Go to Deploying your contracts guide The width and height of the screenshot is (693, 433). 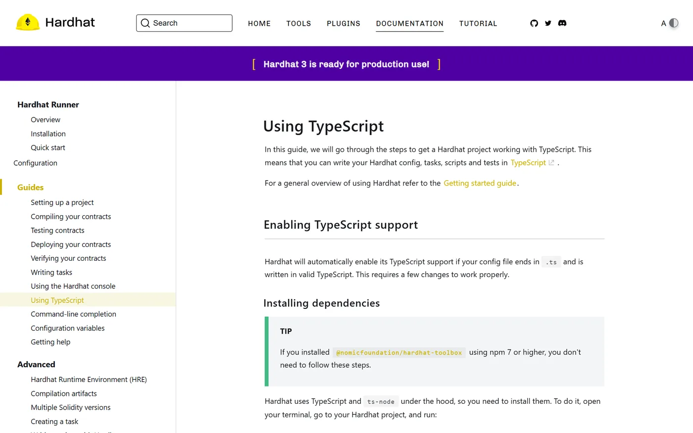pyautogui.click(x=71, y=244)
